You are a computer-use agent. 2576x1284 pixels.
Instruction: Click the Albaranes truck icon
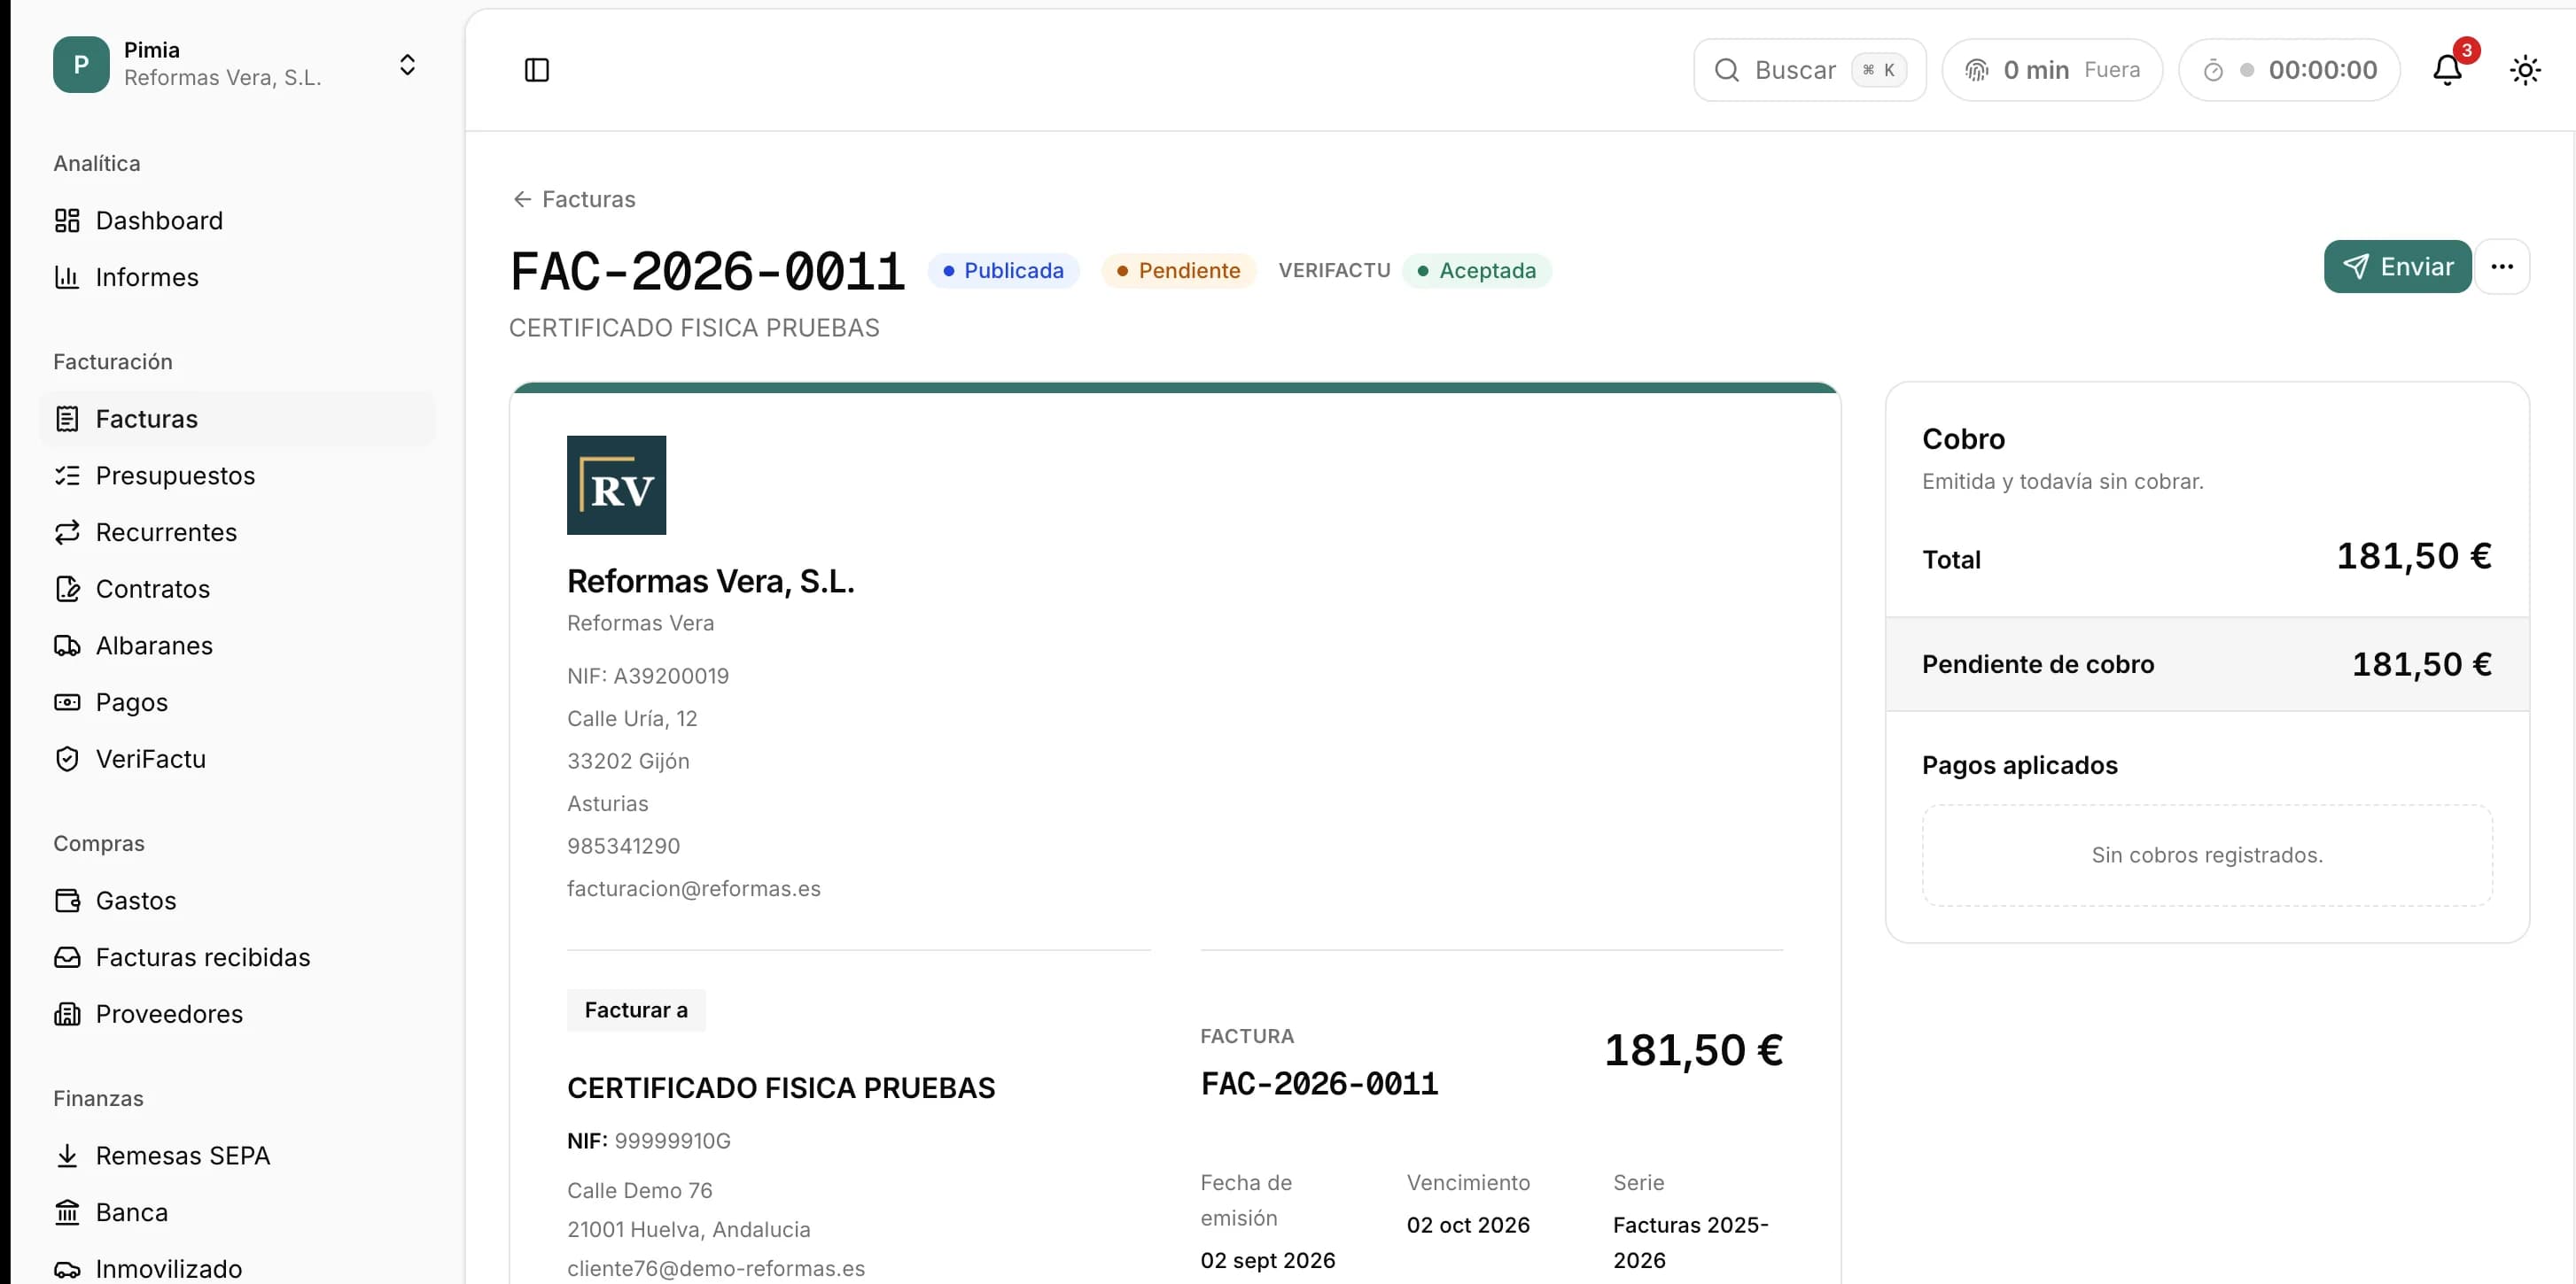point(67,646)
